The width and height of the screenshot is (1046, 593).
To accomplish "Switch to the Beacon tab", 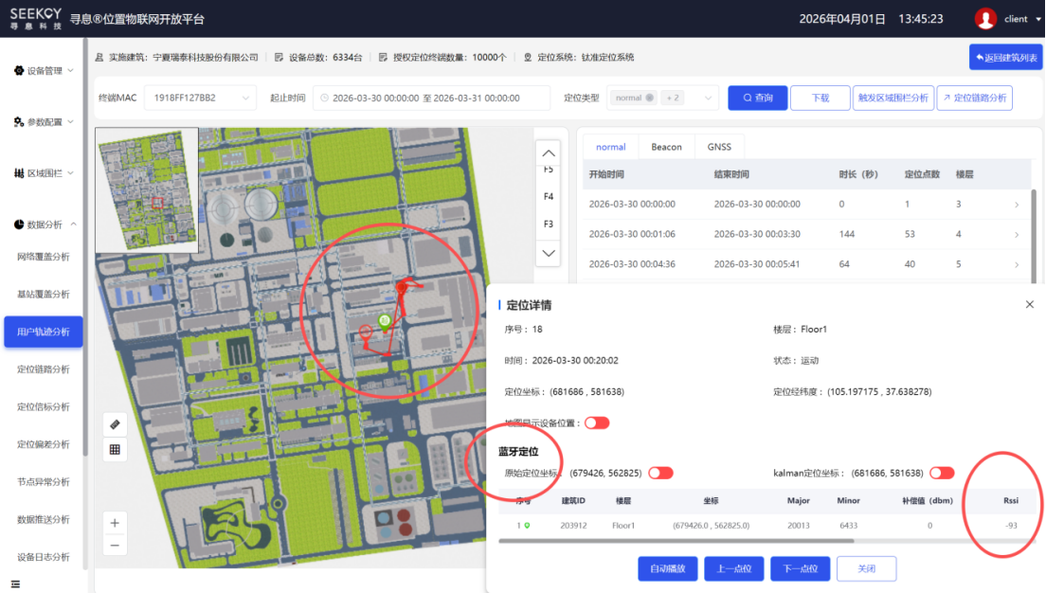I will pyautogui.click(x=666, y=147).
